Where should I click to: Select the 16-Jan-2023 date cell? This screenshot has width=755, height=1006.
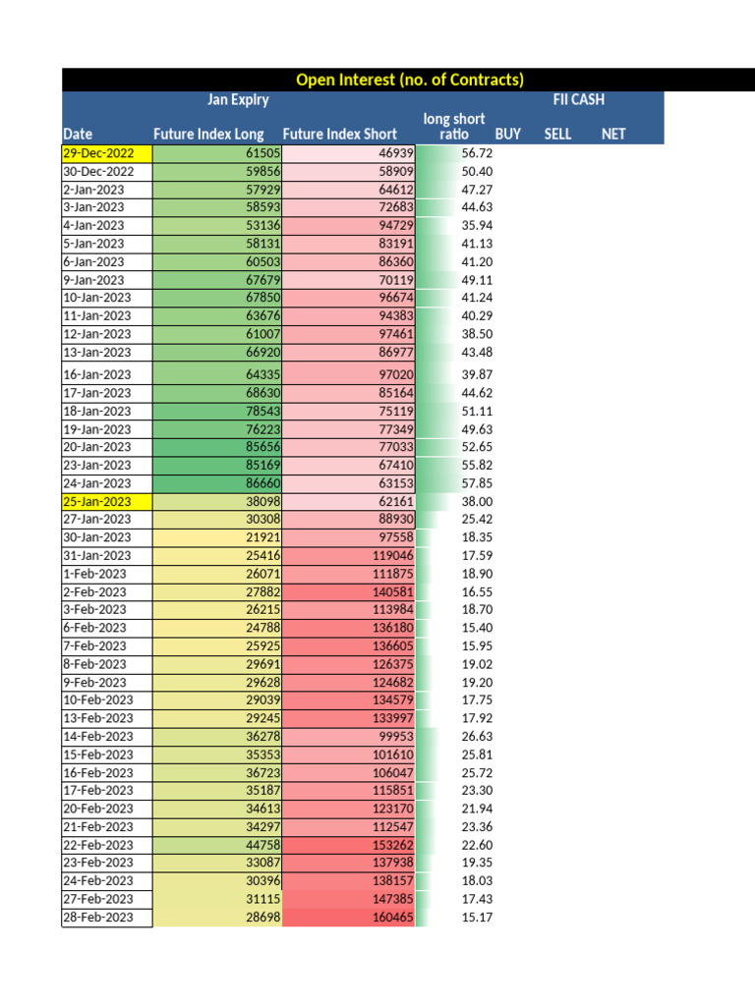pyautogui.click(x=106, y=374)
